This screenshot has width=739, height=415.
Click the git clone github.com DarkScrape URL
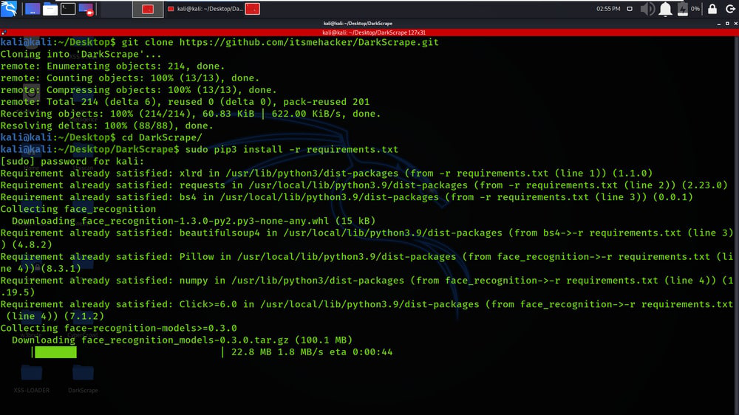(309, 42)
